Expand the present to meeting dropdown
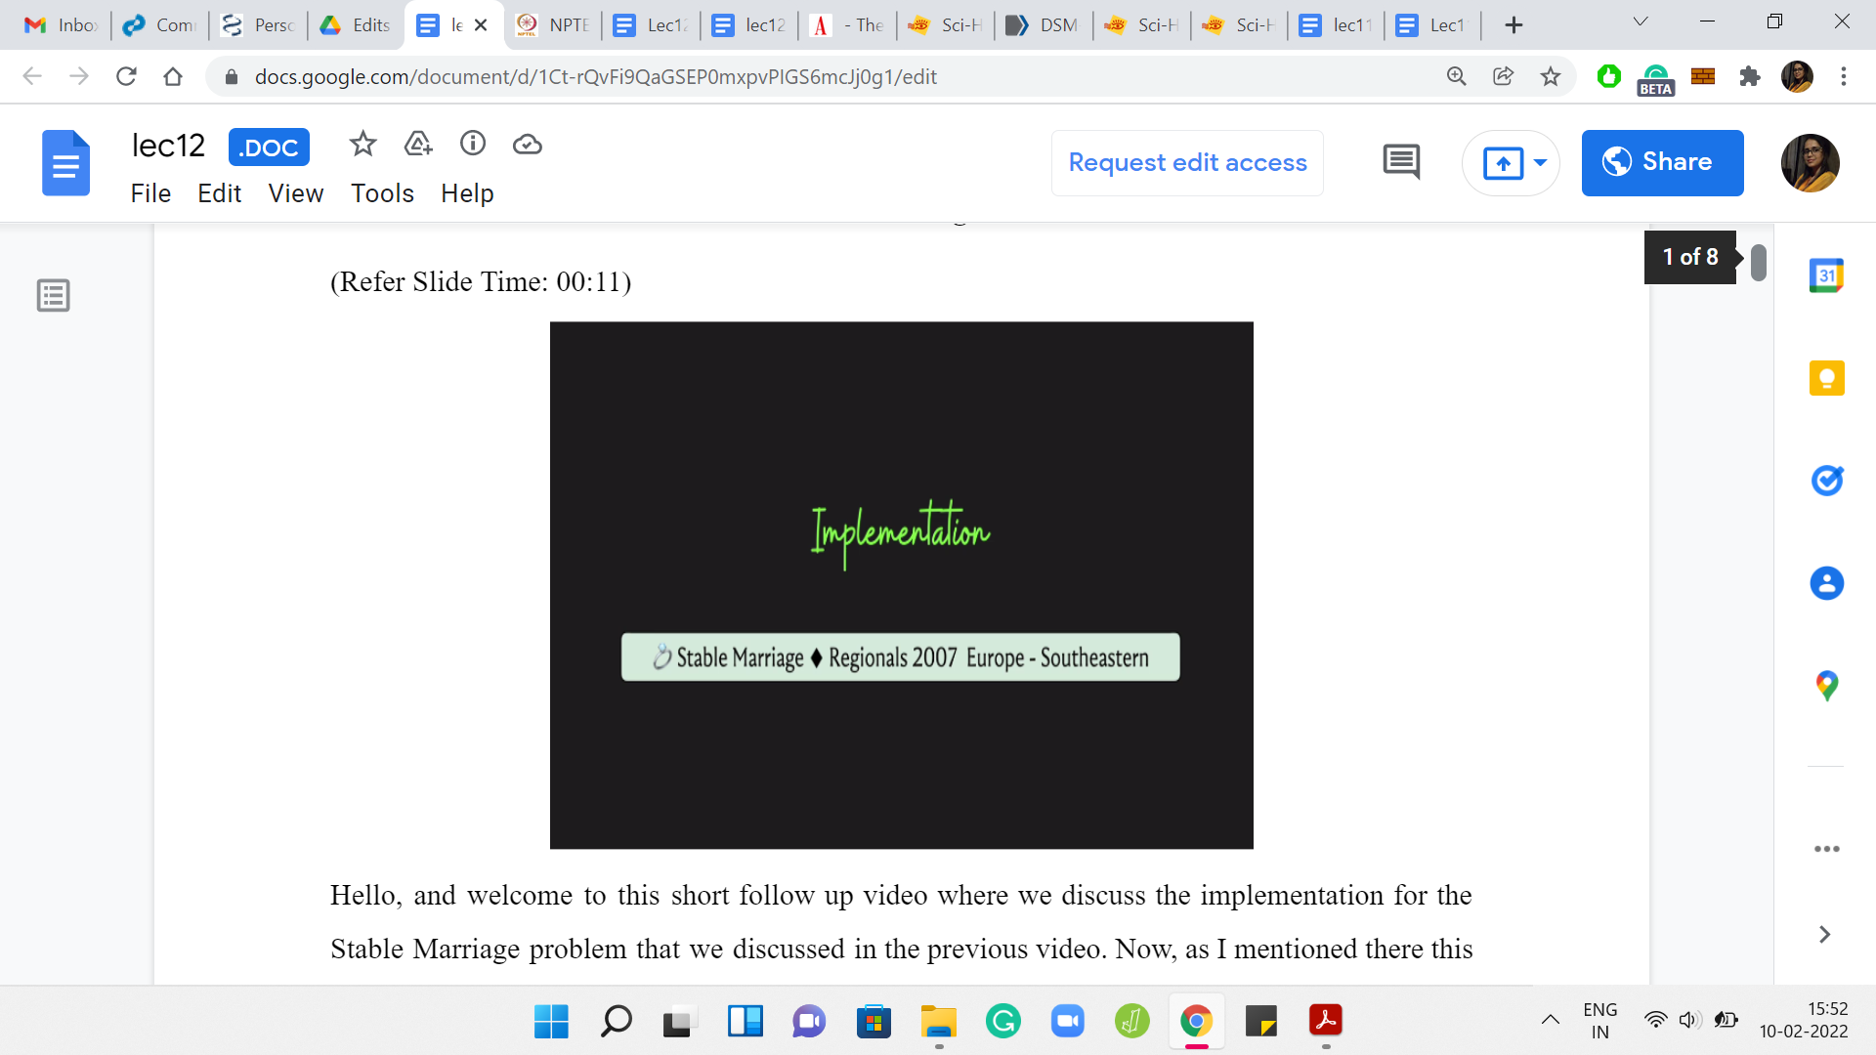Screen dimensions: 1876x1055 1540,163
